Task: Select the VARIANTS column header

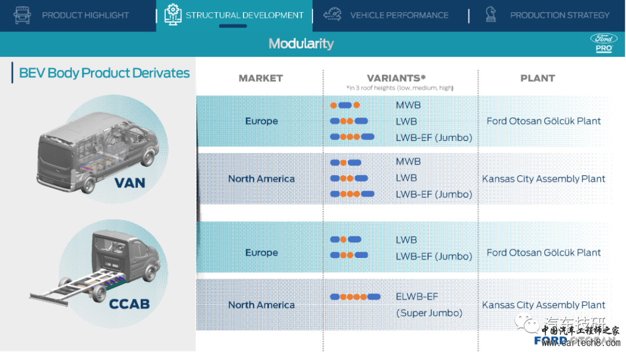Action: [x=396, y=78]
